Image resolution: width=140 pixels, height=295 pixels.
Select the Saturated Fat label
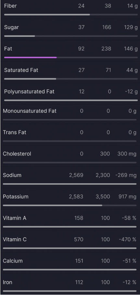(x=21, y=70)
